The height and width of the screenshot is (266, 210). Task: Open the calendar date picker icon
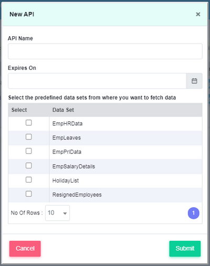(x=194, y=81)
